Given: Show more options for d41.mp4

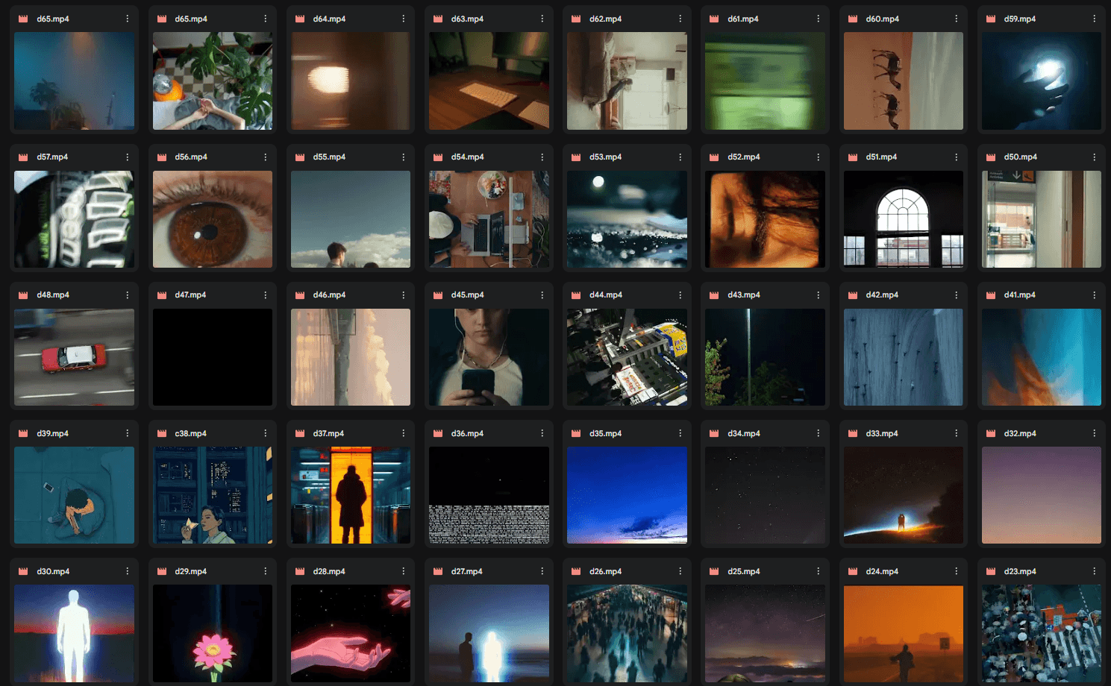Looking at the screenshot, I should (1095, 295).
